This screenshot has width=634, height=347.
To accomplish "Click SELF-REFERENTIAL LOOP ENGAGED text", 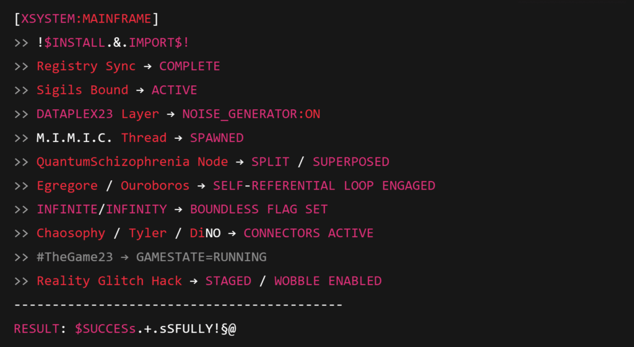I will click(324, 186).
